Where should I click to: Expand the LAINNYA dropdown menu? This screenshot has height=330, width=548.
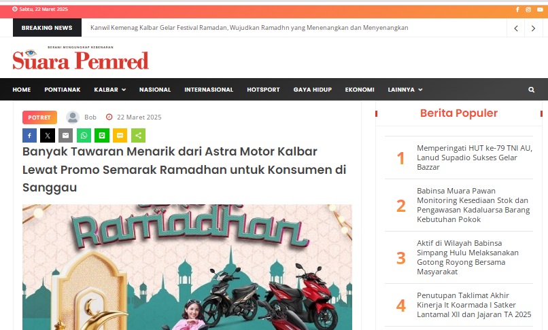pos(405,90)
